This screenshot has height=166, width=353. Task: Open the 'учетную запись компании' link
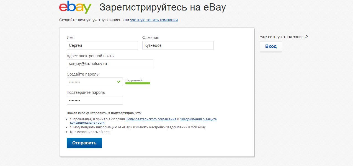[154, 20]
